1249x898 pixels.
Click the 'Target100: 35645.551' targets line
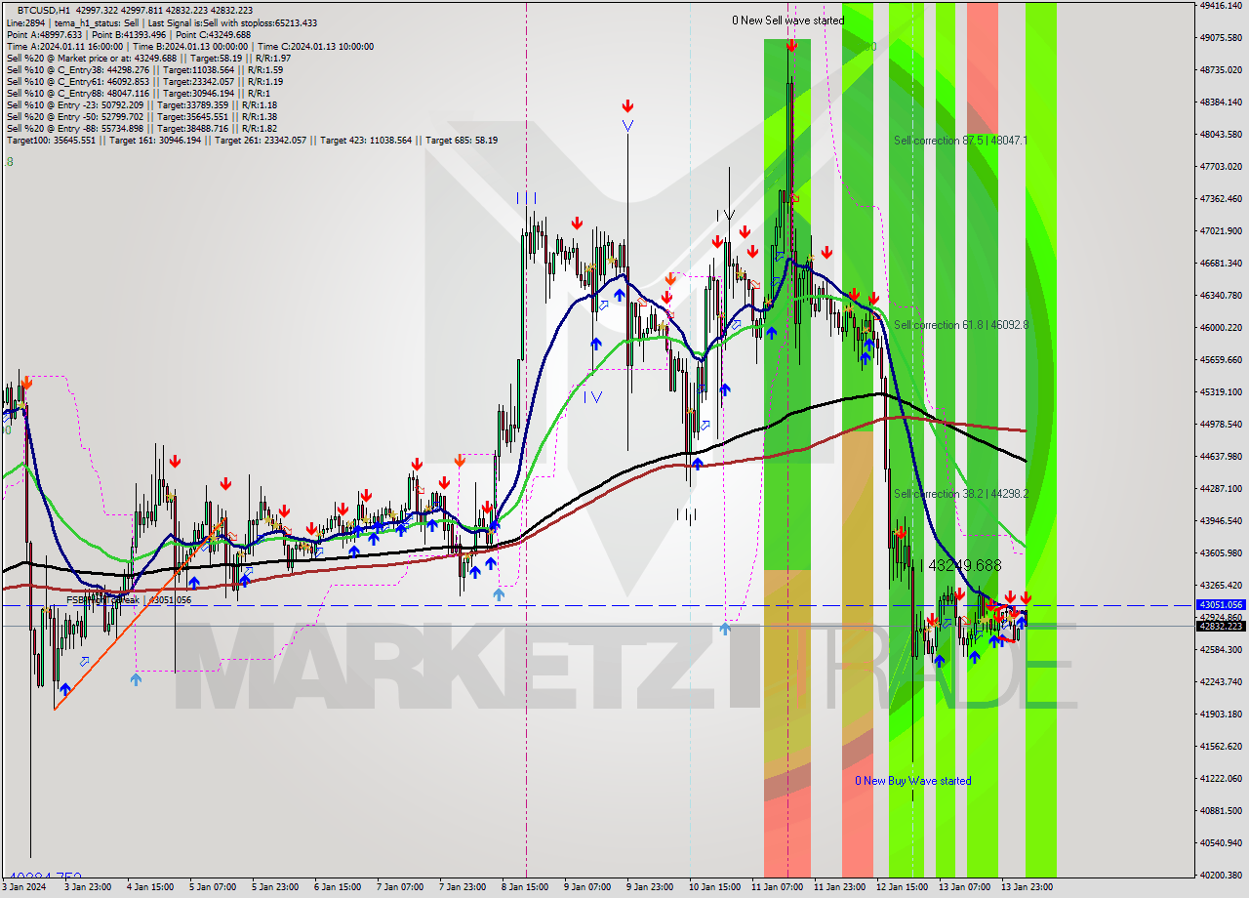coord(252,140)
